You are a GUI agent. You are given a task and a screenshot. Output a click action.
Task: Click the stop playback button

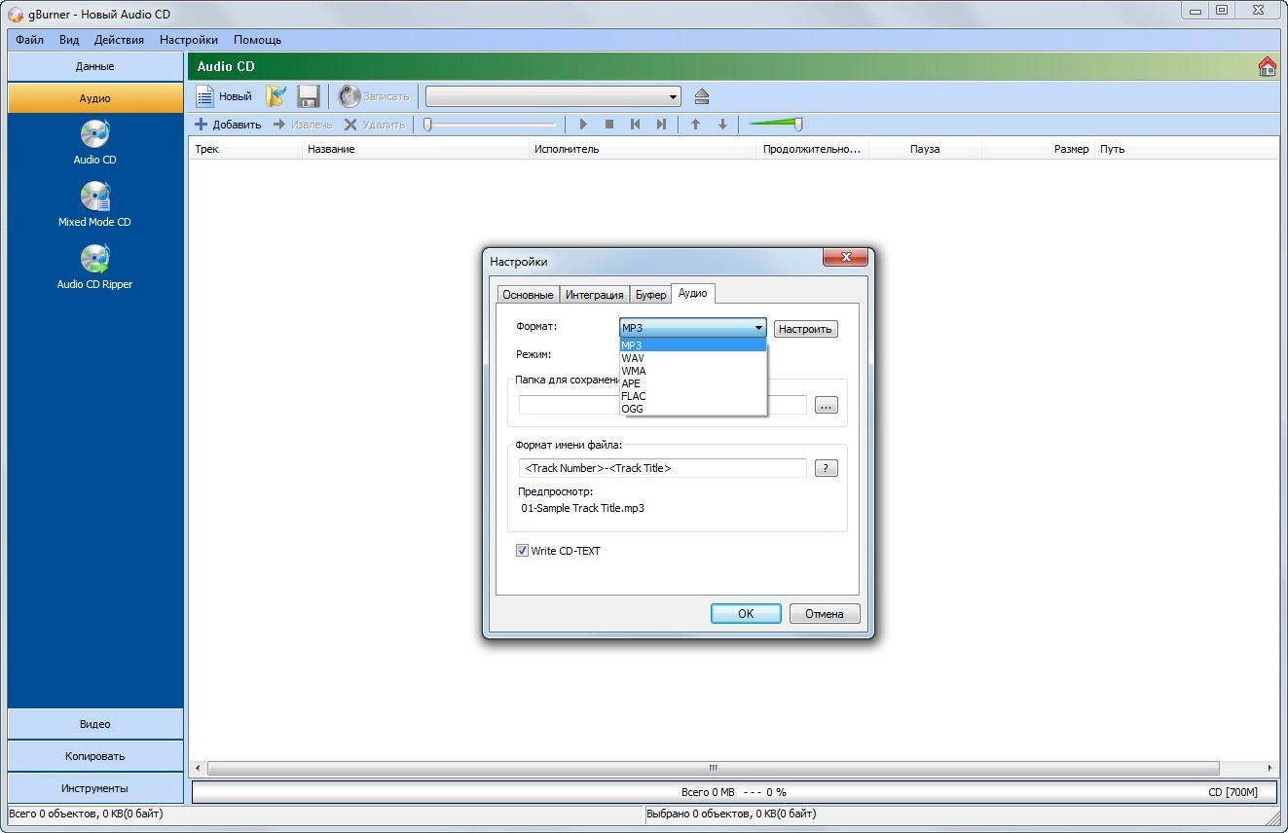tap(609, 125)
